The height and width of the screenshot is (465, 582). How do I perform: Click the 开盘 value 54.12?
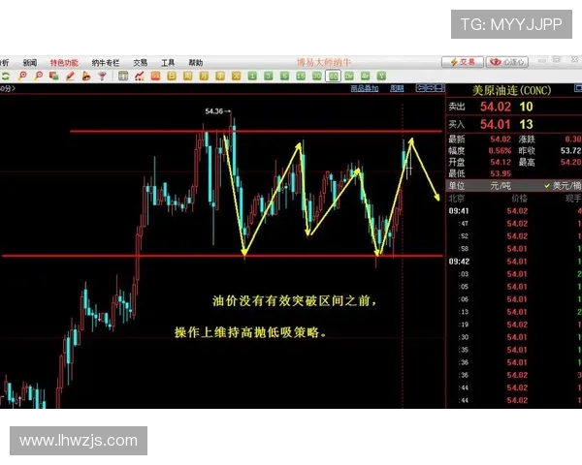[501, 162]
